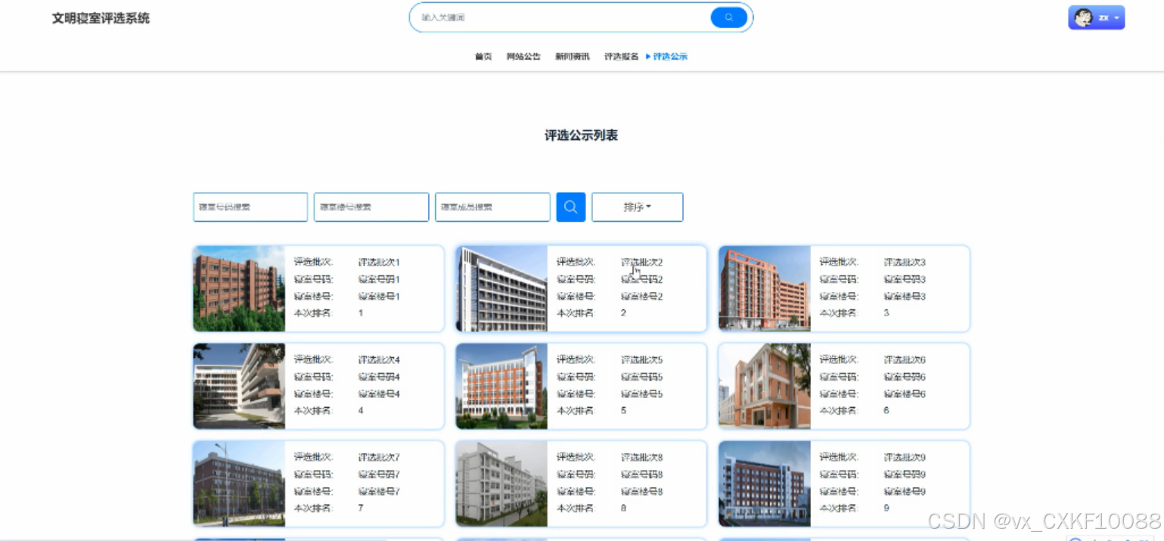1164x541 pixels.
Task: Open the zx user account dropdown
Action: click(x=1097, y=17)
